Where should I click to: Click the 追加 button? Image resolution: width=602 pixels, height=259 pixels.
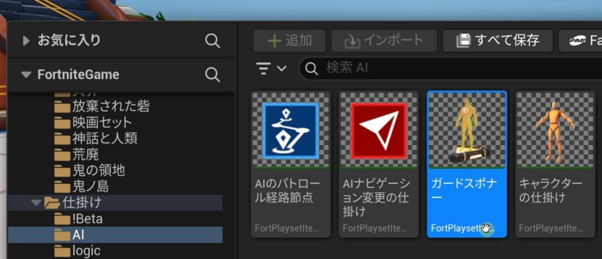tap(289, 41)
